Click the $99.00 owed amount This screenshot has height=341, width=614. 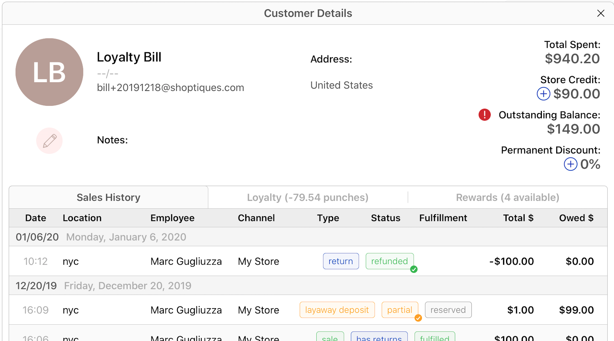[576, 310]
